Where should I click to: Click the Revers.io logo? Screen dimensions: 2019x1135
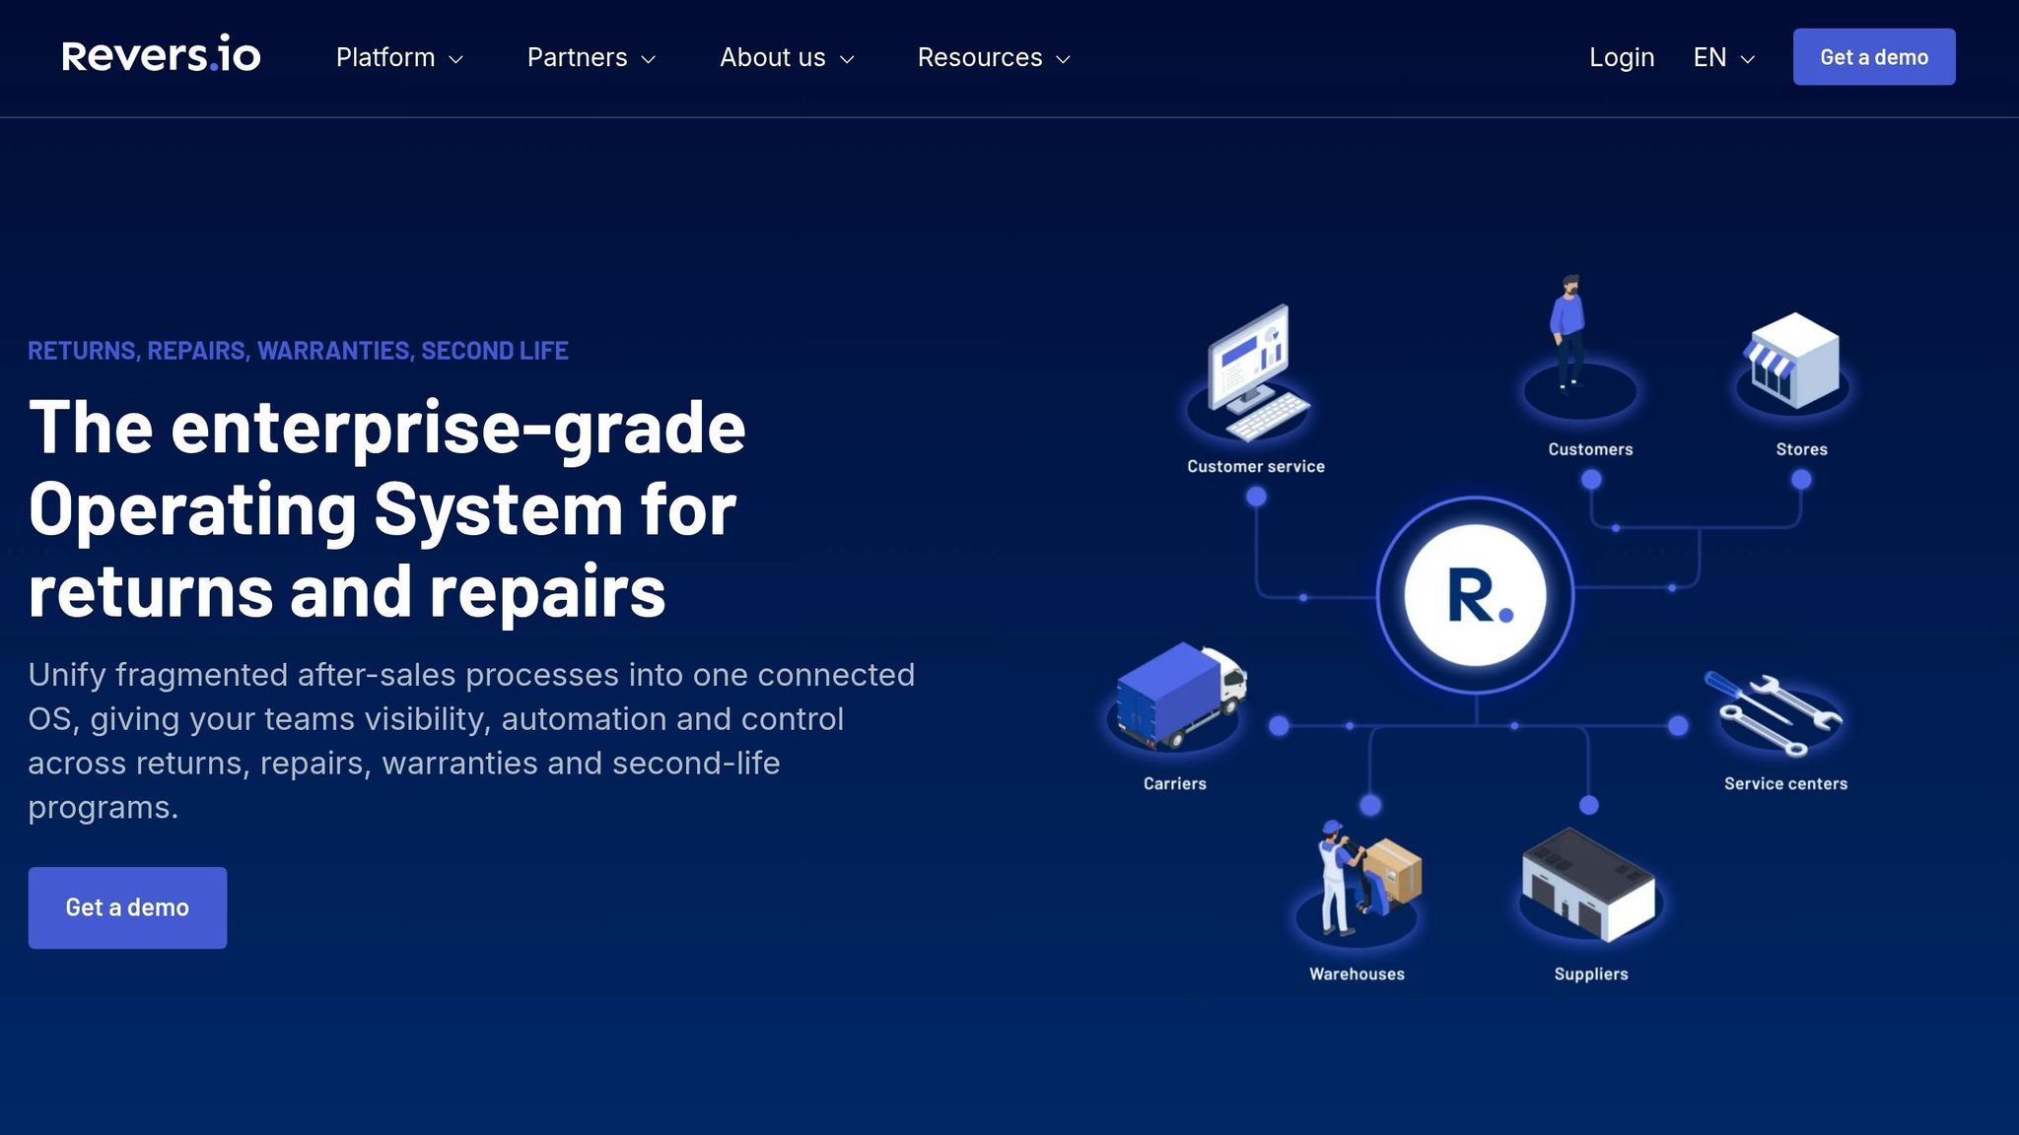(161, 56)
